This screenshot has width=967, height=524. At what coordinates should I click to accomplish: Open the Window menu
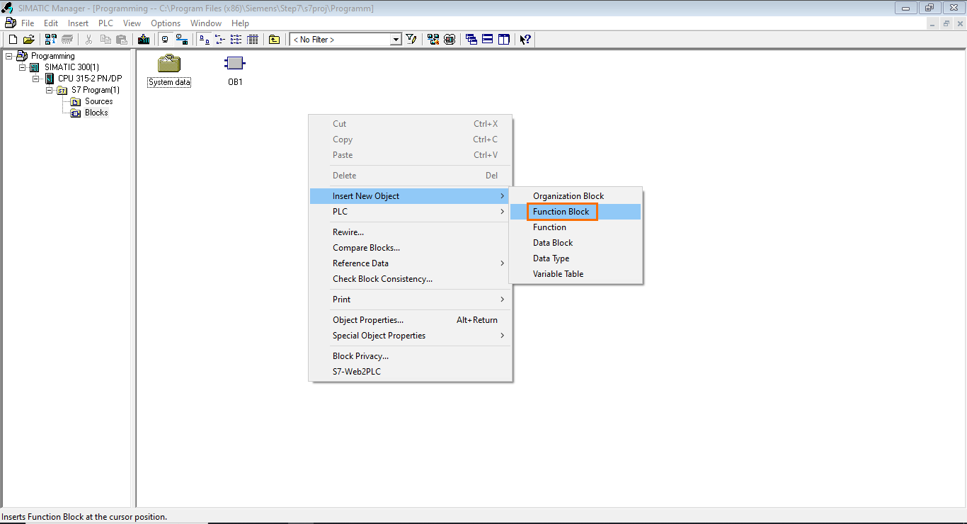click(206, 23)
